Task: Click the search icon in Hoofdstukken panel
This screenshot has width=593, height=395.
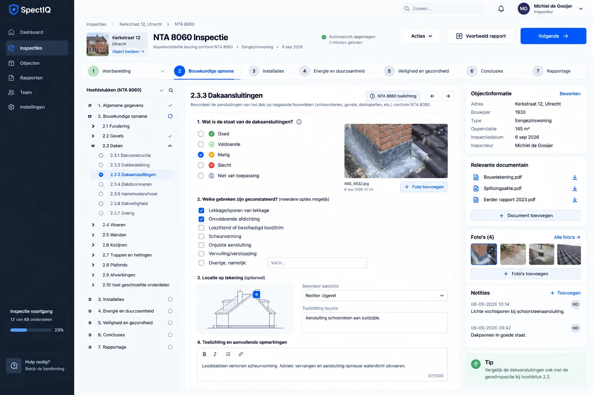Action: pos(171,90)
